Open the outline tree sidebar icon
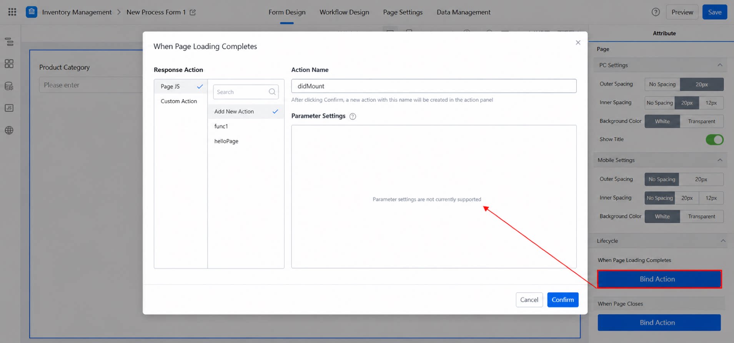Screen dimensions: 734x343 click(x=9, y=42)
